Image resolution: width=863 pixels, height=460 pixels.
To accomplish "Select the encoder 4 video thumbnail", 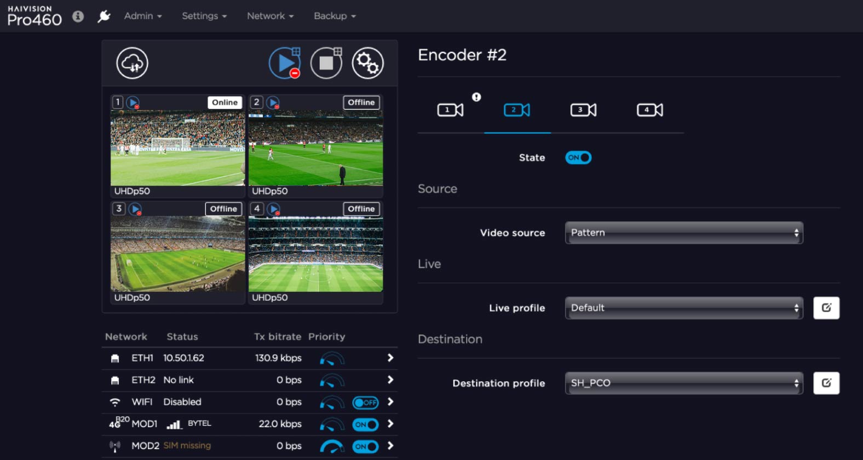I will 315,254.
